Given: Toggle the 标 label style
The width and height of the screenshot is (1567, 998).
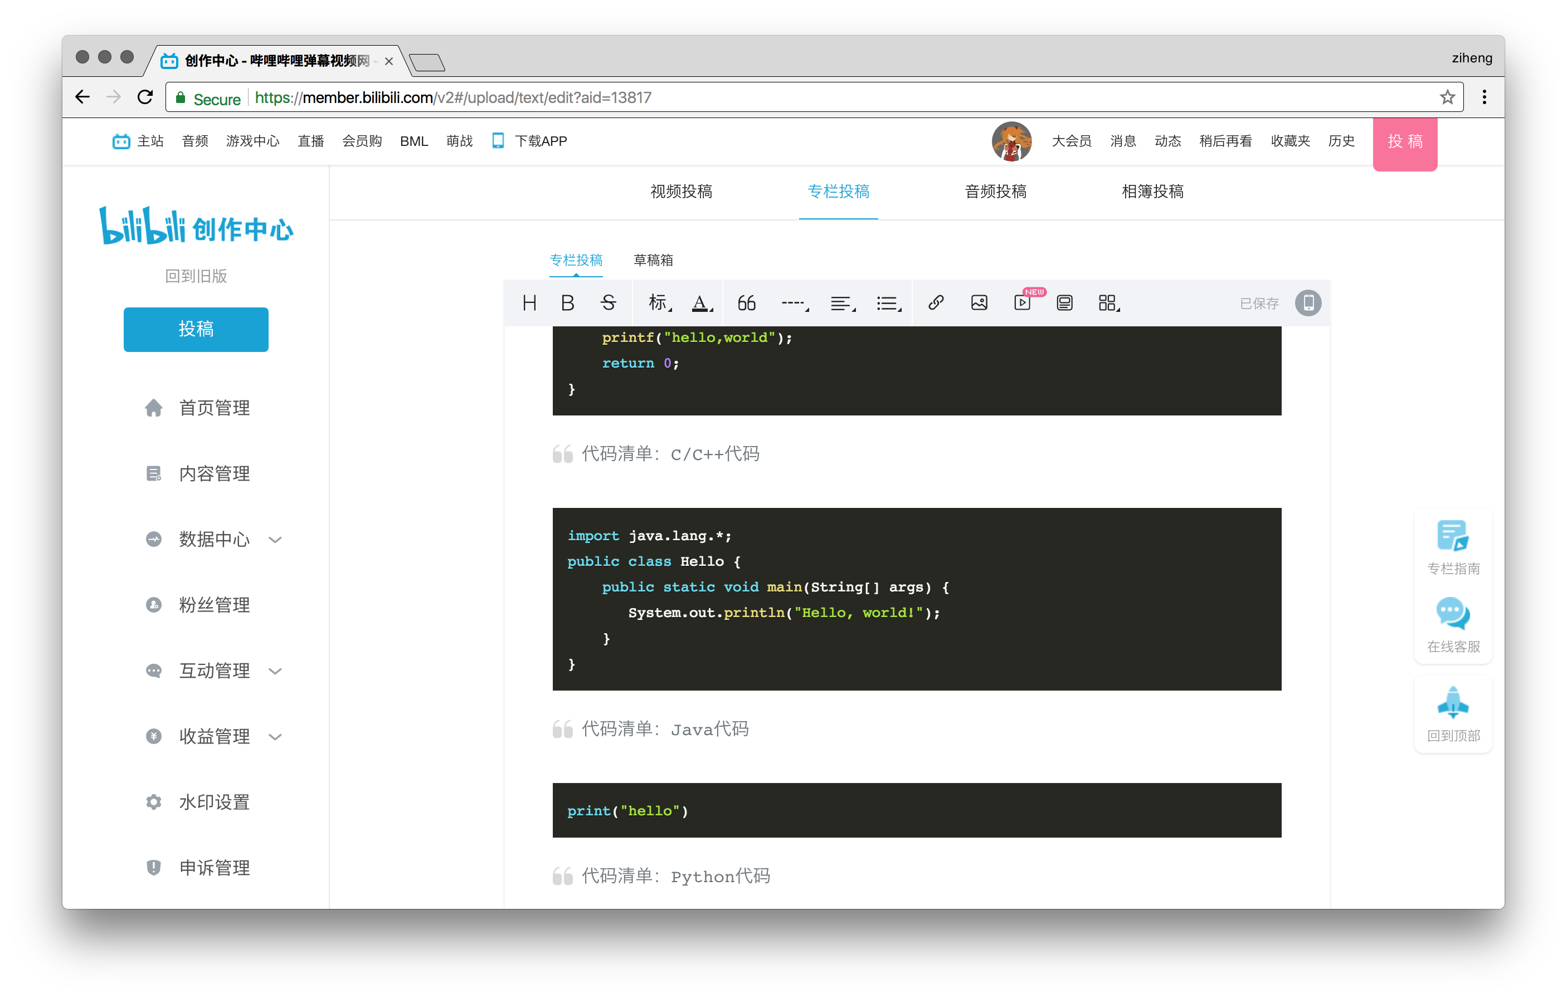Looking at the screenshot, I should pyautogui.click(x=657, y=302).
